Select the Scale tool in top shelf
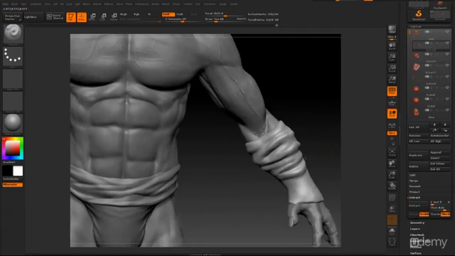The width and height of the screenshot is (455, 256). [x=103, y=17]
